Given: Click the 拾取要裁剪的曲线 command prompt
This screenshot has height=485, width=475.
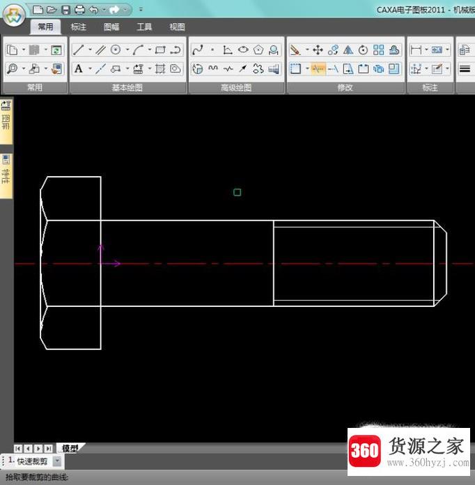Looking at the screenshot, I should click(x=37, y=477).
